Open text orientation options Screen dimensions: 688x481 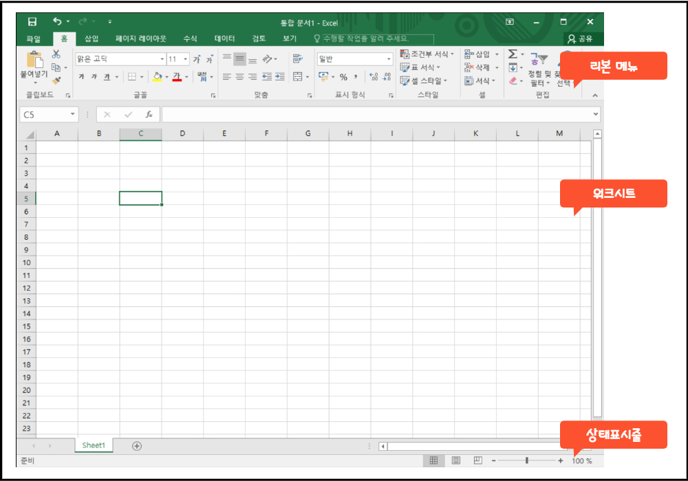(269, 58)
